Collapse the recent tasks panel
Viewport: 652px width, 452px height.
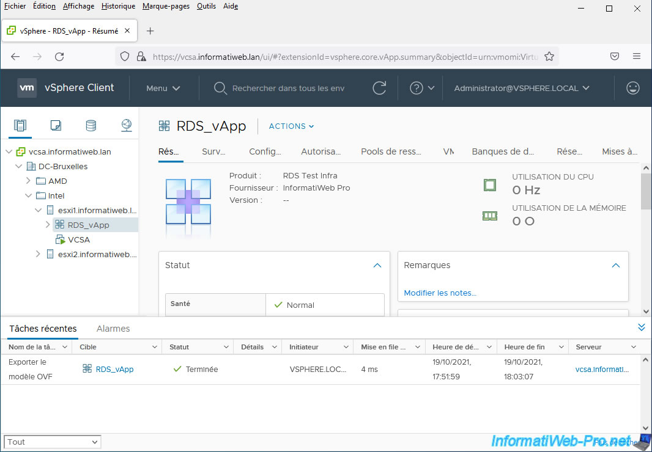click(x=641, y=327)
